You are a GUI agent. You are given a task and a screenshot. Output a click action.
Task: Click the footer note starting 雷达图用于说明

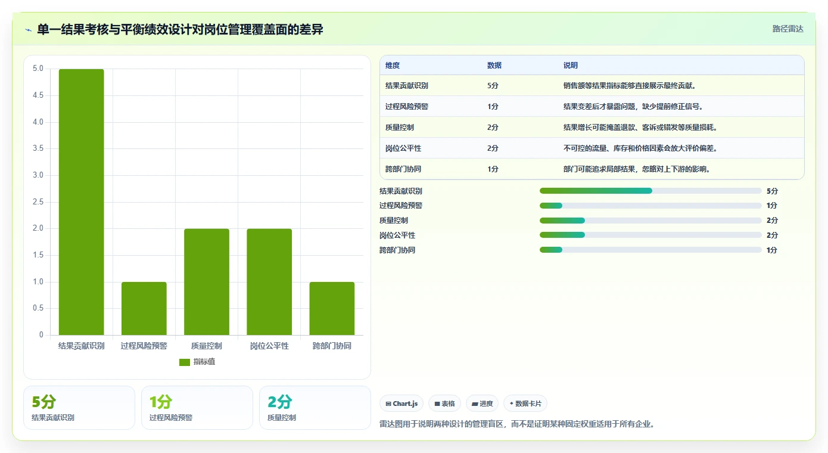tap(518, 424)
